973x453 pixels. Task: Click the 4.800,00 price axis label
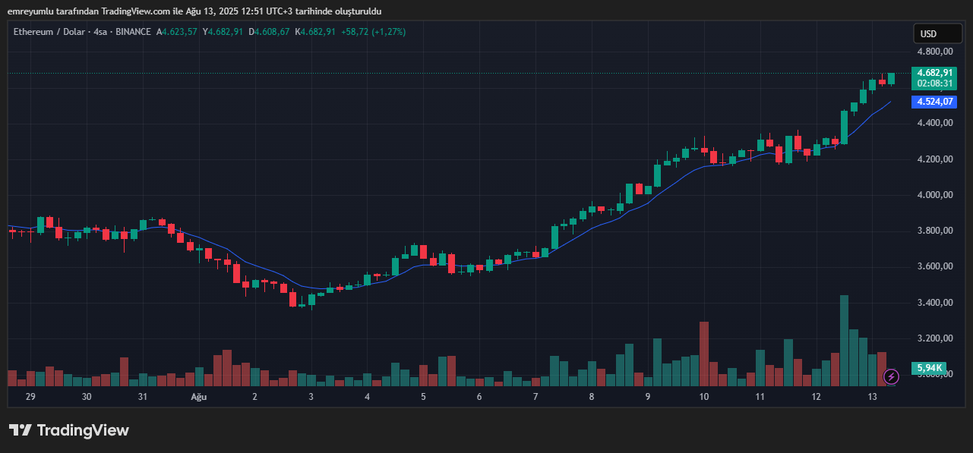[x=934, y=52]
